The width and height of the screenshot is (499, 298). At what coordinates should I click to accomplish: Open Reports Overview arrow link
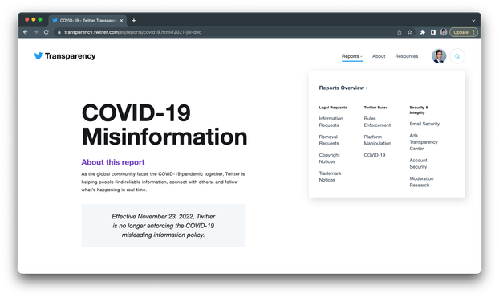(x=343, y=88)
